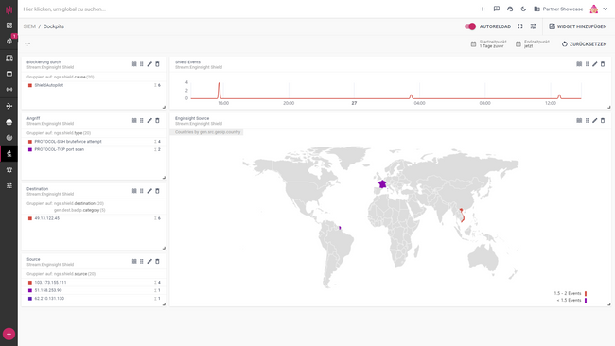Click the Zurücksetzen button
The image size is (615, 346).
(x=584, y=44)
